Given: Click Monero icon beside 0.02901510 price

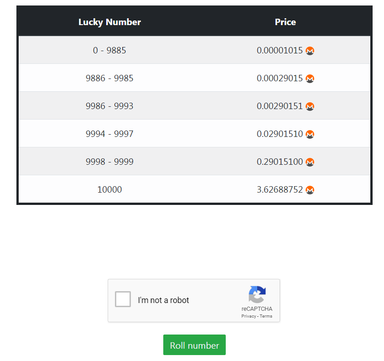Looking at the screenshot, I should click(x=310, y=134).
